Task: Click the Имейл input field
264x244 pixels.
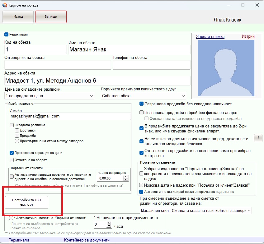Action: click(70, 116)
